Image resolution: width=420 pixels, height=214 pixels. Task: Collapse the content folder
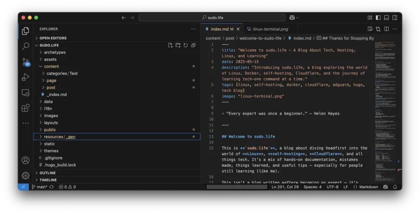(117, 66)
